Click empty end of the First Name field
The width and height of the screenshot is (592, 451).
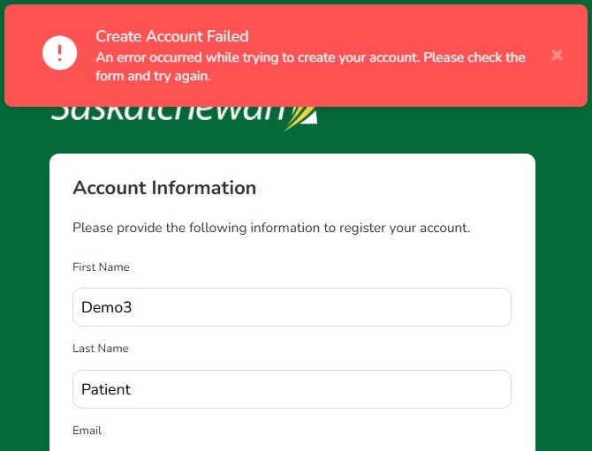click(398, 307)
